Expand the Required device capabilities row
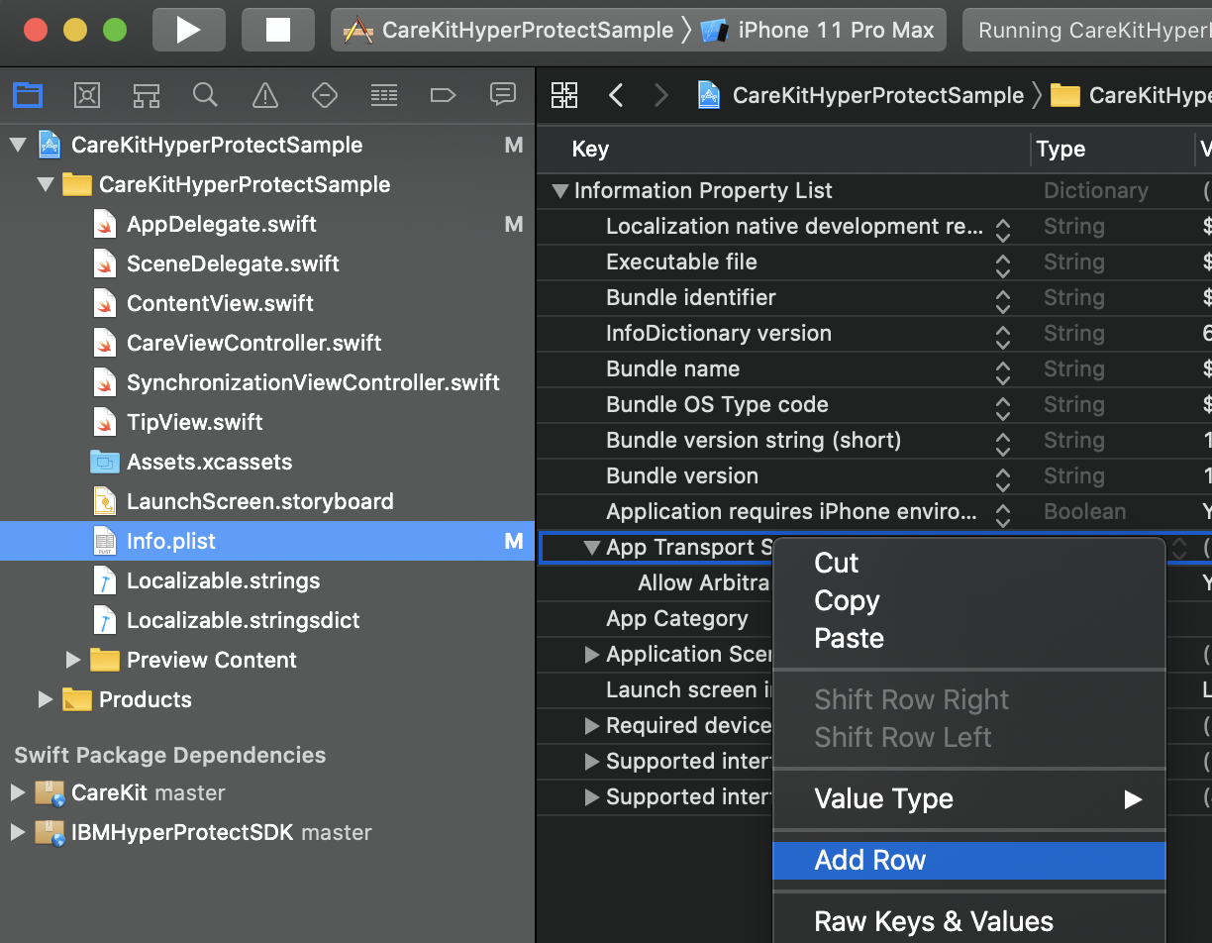Screen dimensions: 1212x943 point(592,725)
